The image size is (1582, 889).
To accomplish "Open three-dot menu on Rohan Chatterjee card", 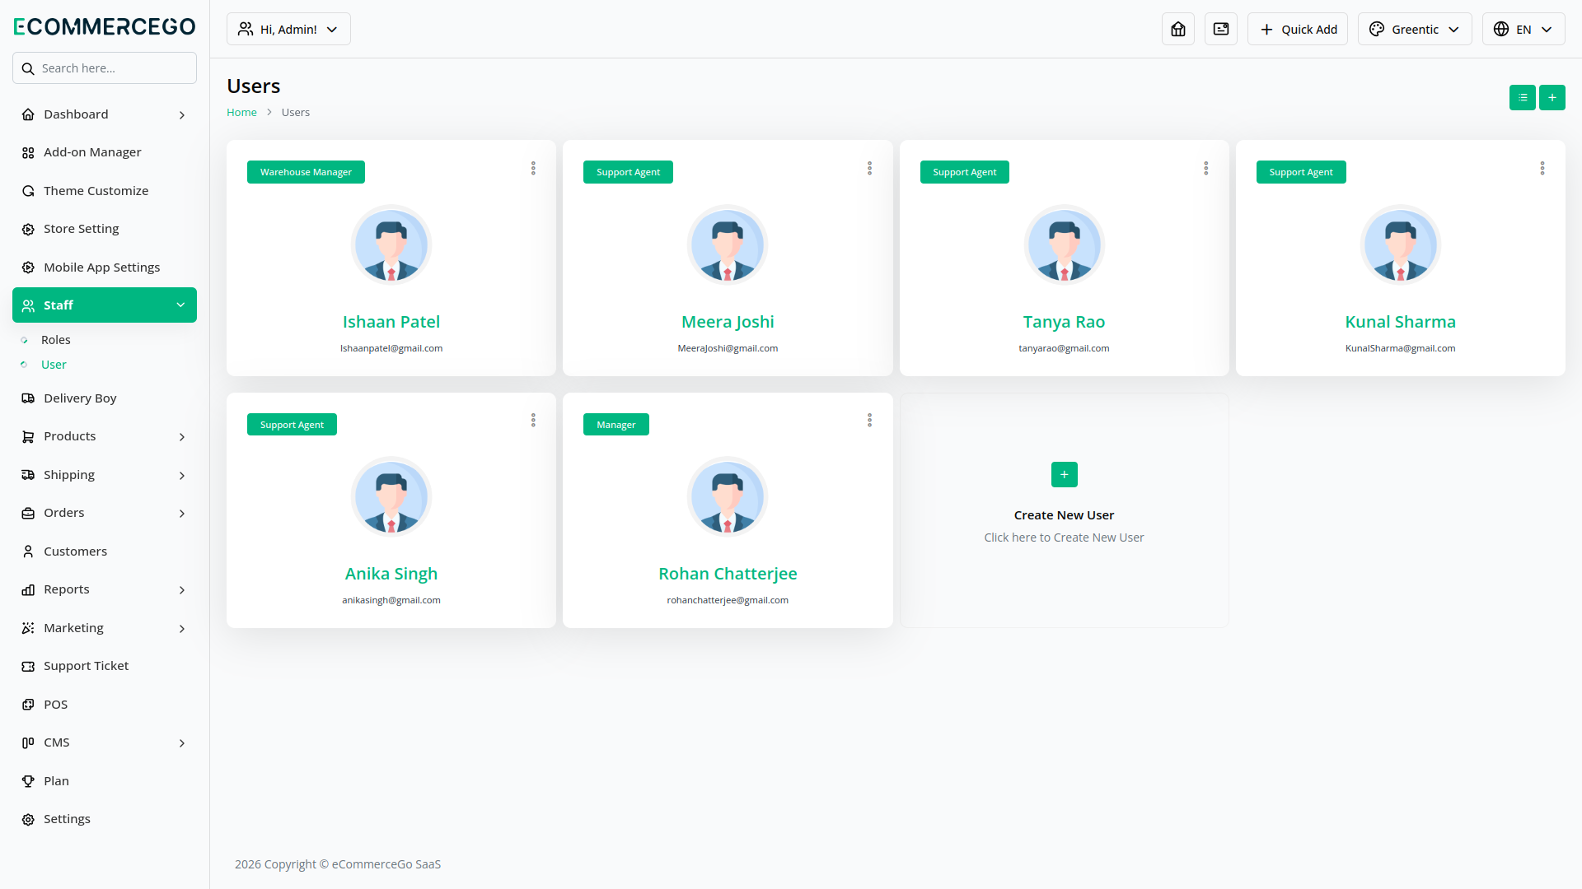I will tap(869, 421).
